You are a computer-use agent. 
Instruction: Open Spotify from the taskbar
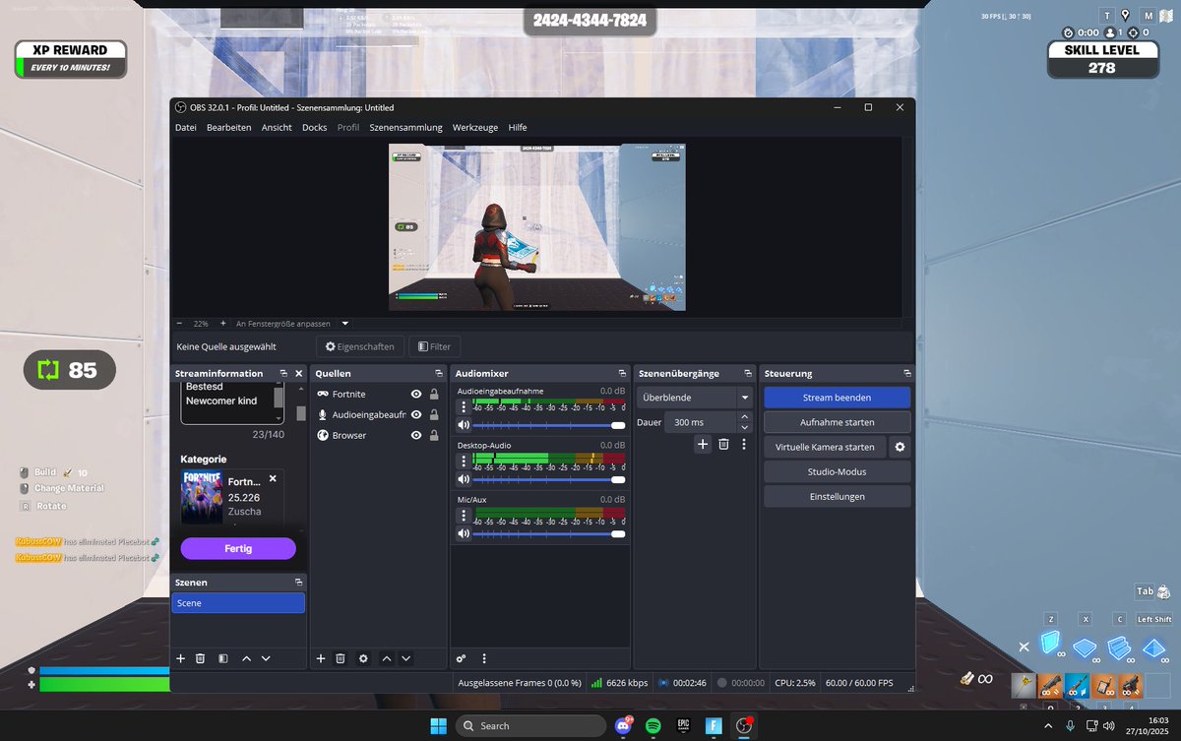tap(653, 725)
